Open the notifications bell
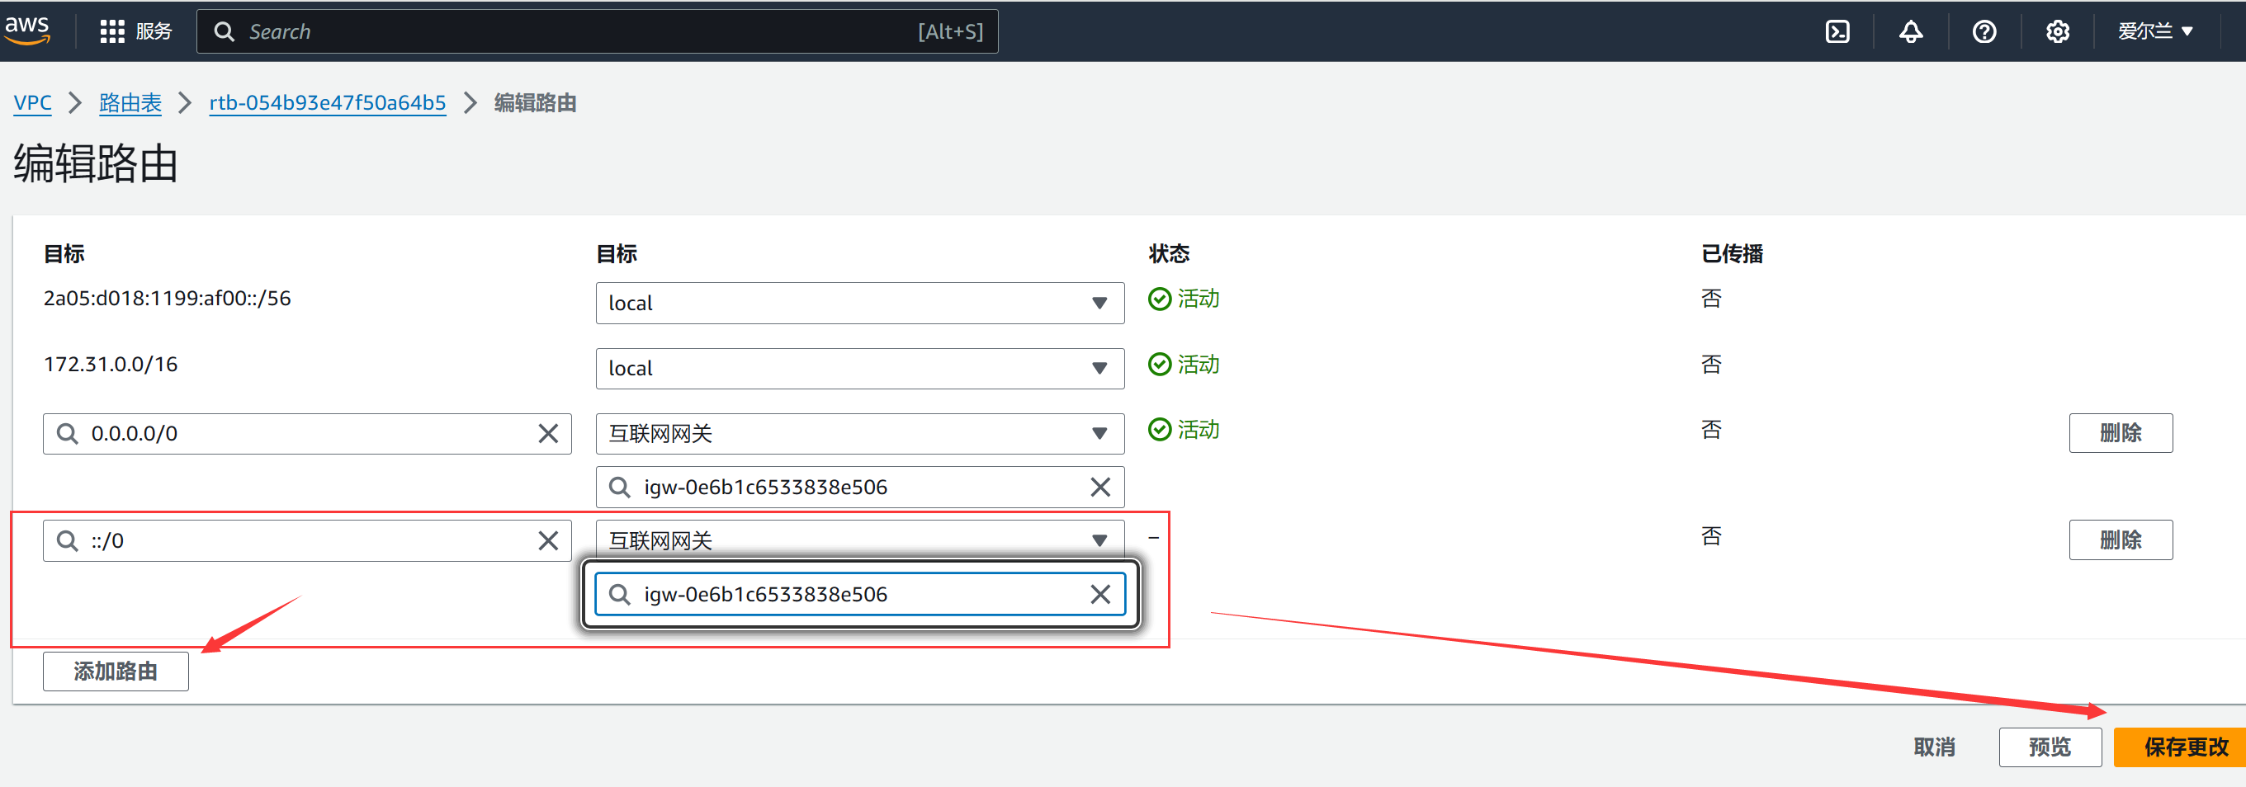Image resolution: width=2246 pixels, height=787 pixels. pos(1910,31)
